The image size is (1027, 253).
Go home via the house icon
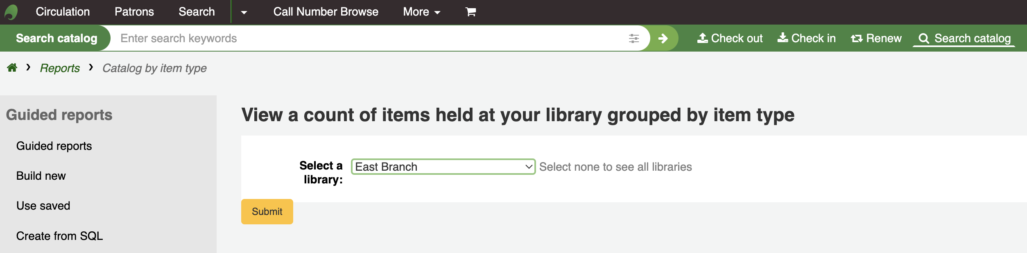point(12,68)
